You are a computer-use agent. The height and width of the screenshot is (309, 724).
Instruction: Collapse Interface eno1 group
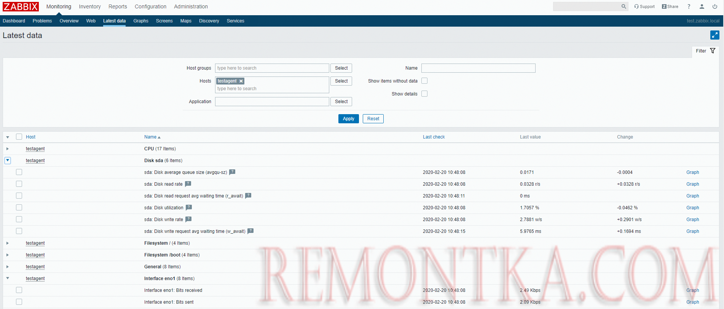[8, 278]
